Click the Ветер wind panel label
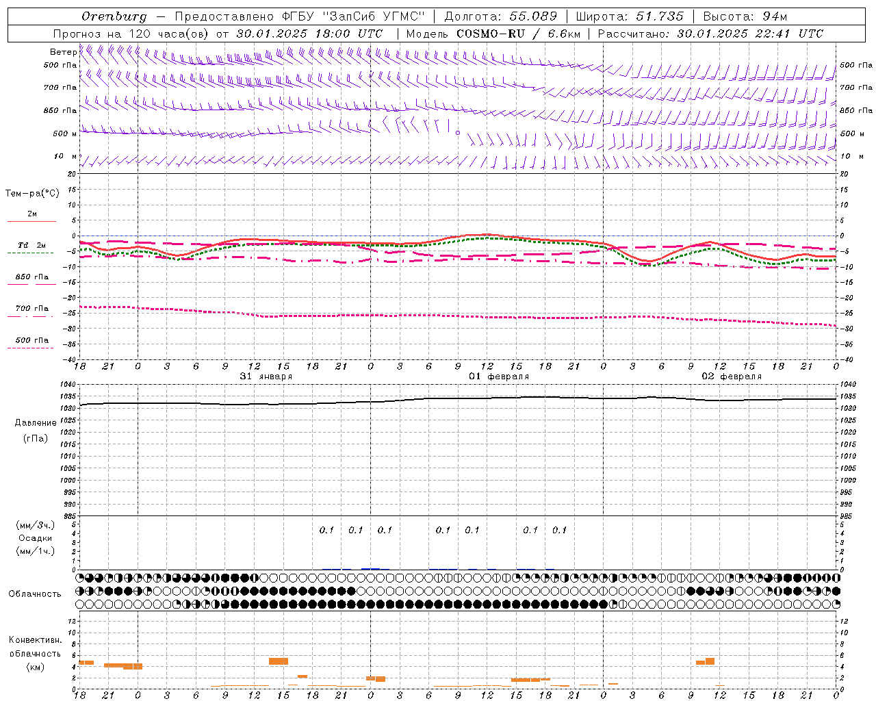This screenshot has height=701, width=876. pos(63,52)
